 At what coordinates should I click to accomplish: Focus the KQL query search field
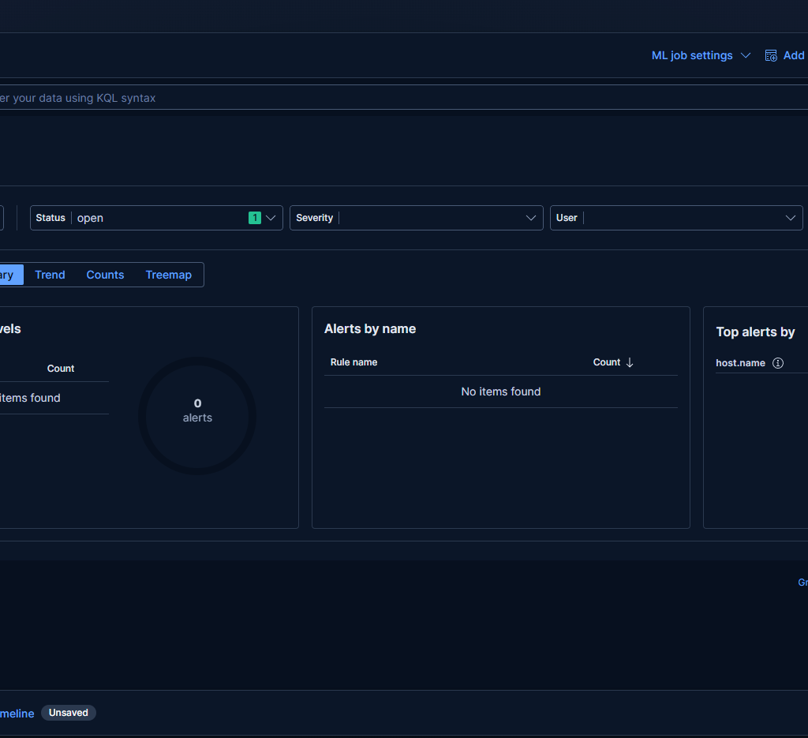(x=404, y=97)
